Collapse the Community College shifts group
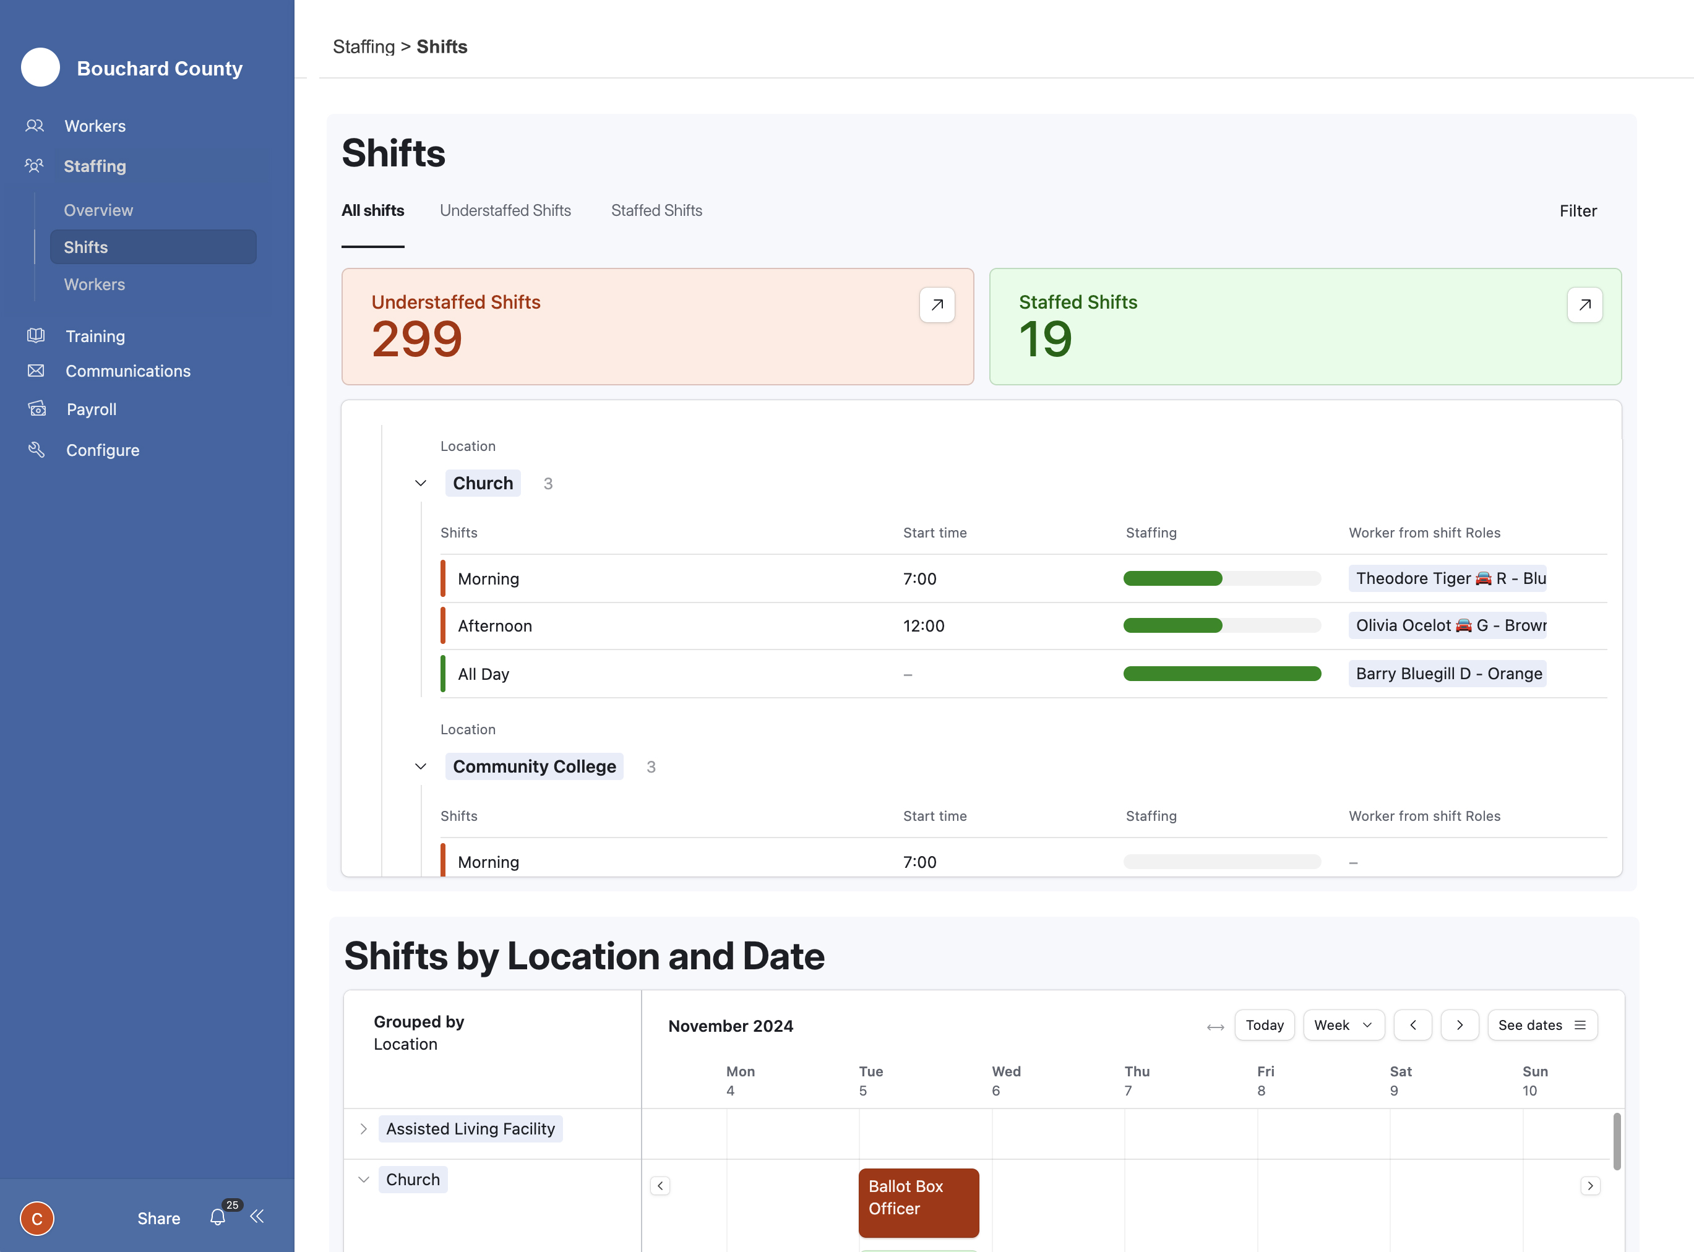Screen dimensions: 1694x1252 (421, 766)
